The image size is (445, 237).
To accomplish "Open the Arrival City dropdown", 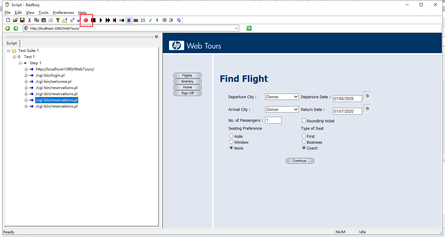I will coord(282,109).
